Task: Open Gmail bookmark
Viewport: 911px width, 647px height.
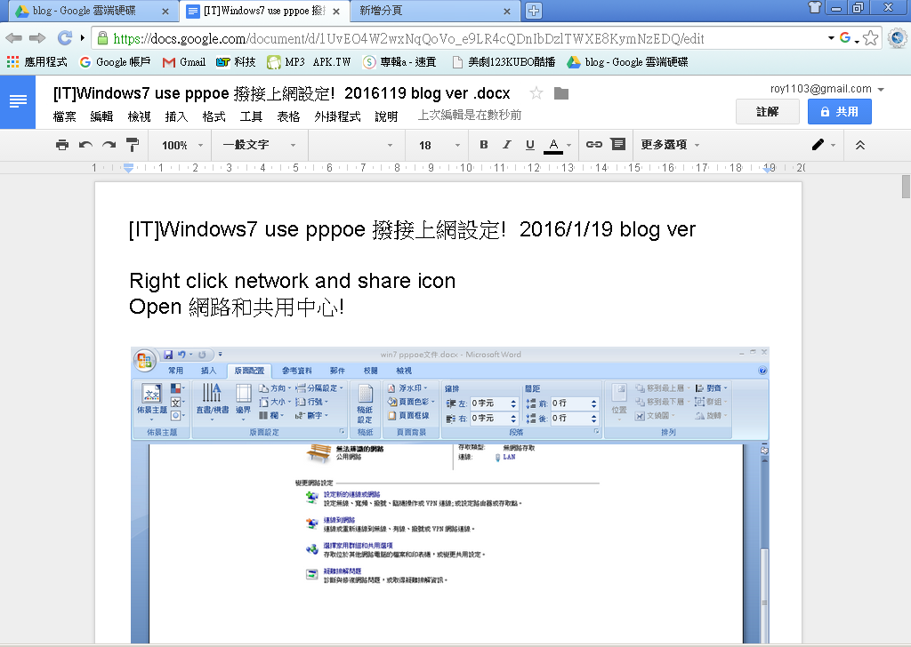Action: pyautogui.click(x=183, y=61)
